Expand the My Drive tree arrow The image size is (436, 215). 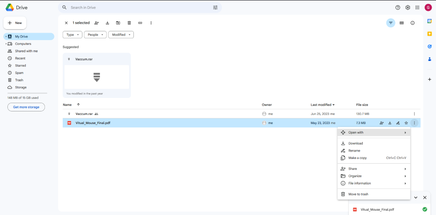point(6,37)
